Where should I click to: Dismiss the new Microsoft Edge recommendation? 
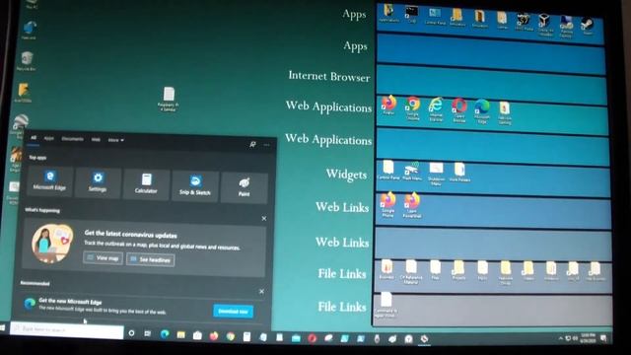click(x=261, y=291)
